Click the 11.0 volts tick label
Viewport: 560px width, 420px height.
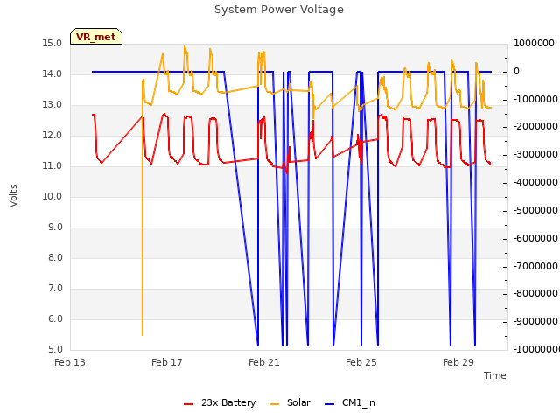[x=52, y=166]
